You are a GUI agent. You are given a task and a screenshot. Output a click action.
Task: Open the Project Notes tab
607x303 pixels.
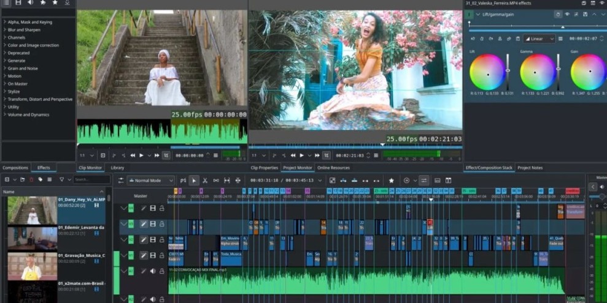(530, 168)
